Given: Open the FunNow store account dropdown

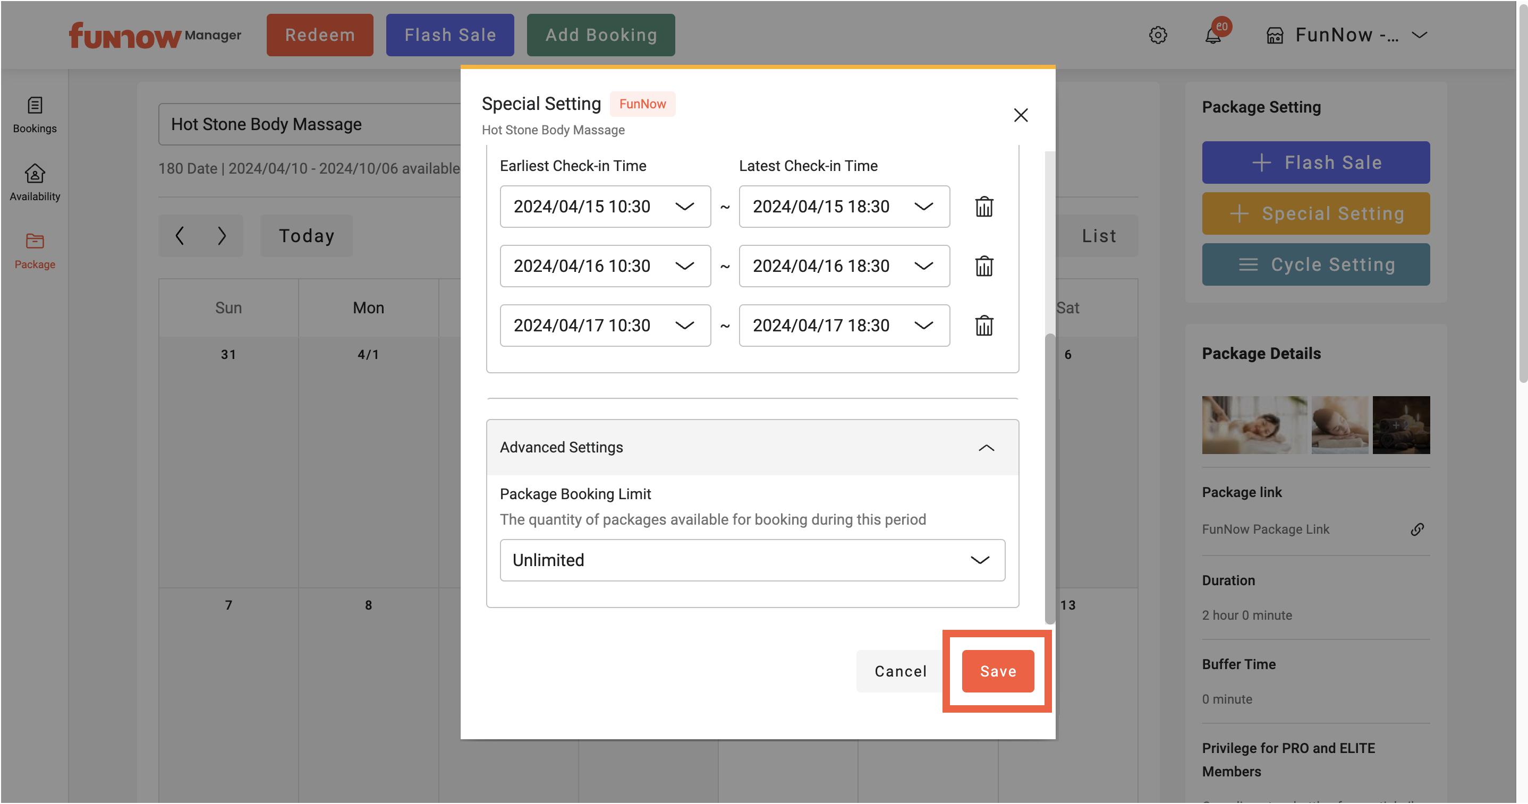Looking at the screenshot, I should (1346, 36).
